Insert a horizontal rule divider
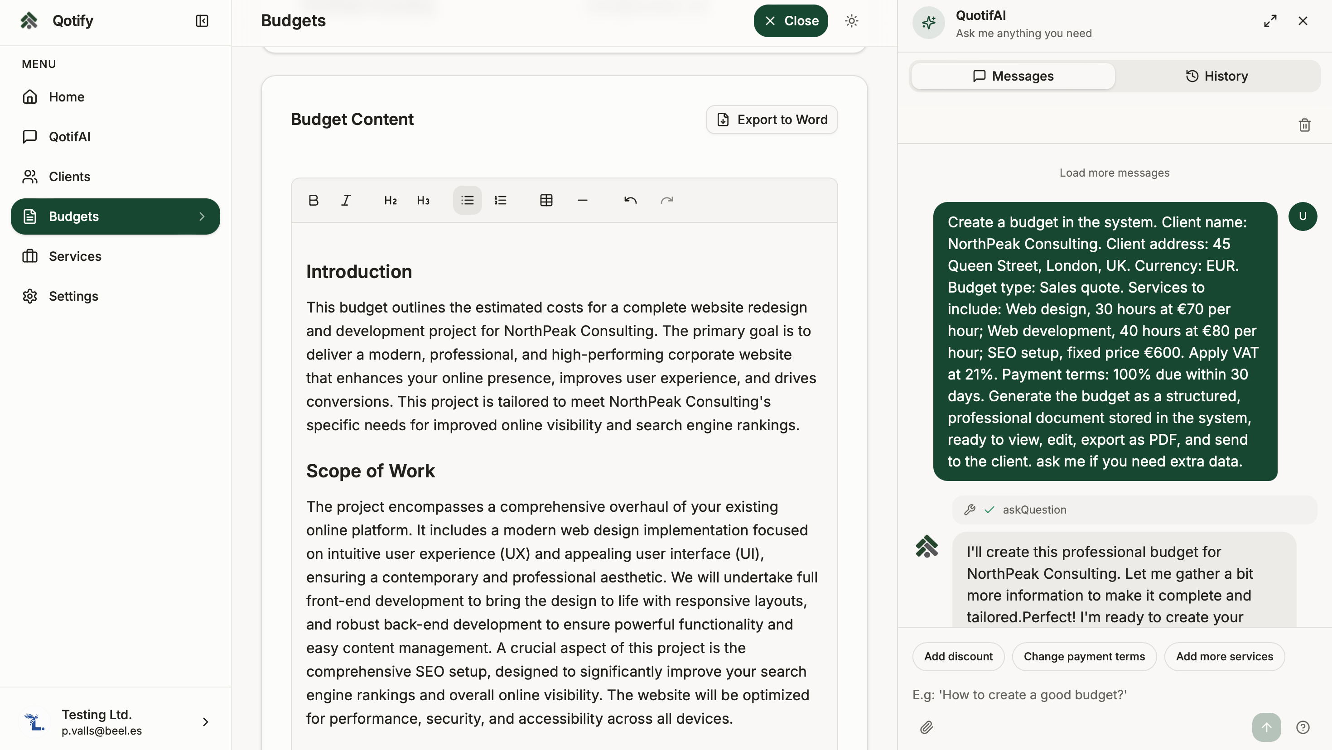Image resolution: width=1332 pixels, height=750 pixels. click(x=582, y=200)
